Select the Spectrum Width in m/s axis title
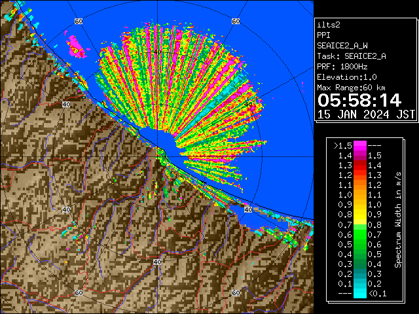 (398, 220)
